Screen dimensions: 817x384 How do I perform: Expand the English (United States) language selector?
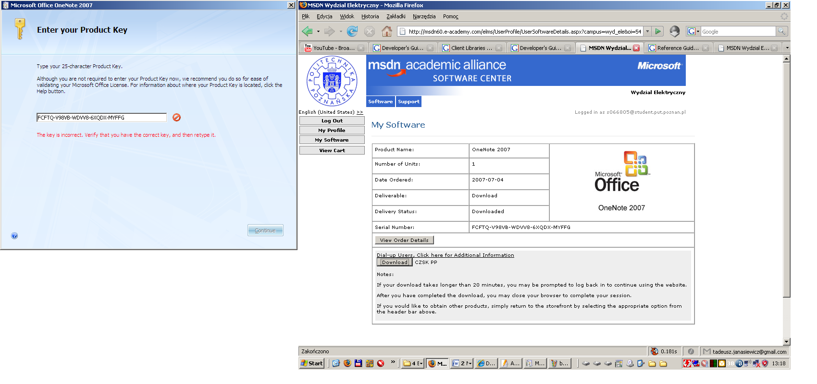tap(359, 112)
